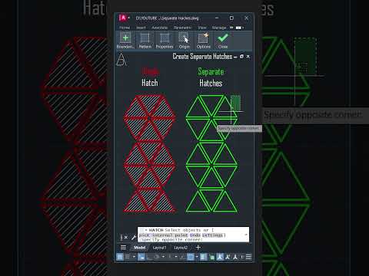Screen dimensions: 369x276
Task: Expand the Pattern hatch panel
Action: click(145, 41)
